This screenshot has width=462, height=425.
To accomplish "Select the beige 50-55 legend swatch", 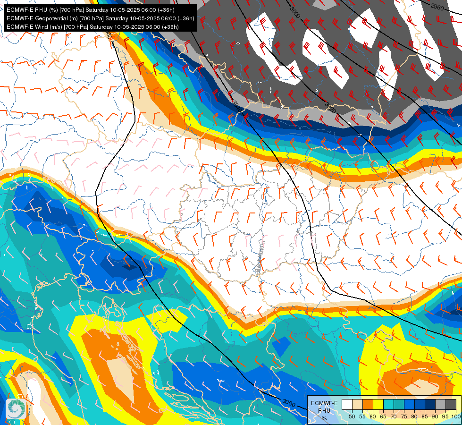I will [x=357, y=404].
